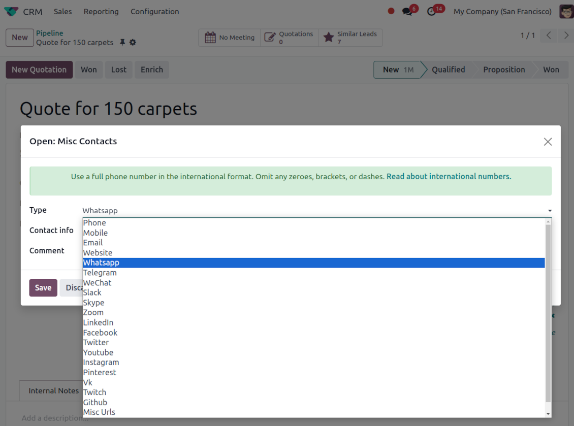Choose Twitter option in list
This screenshot has width=574, height=426.
(x=314, y=343)
